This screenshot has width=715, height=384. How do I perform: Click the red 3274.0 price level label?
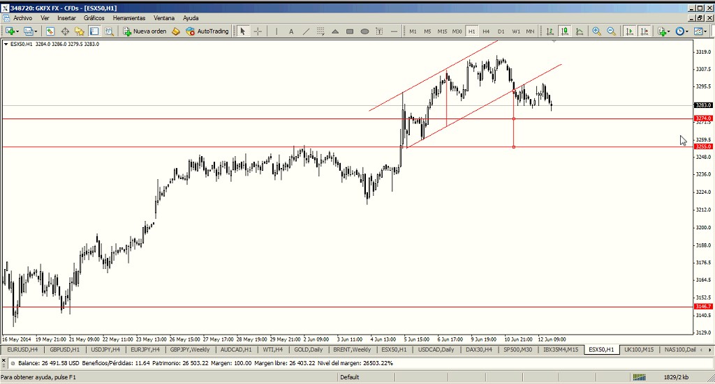[x=702, y=118]
